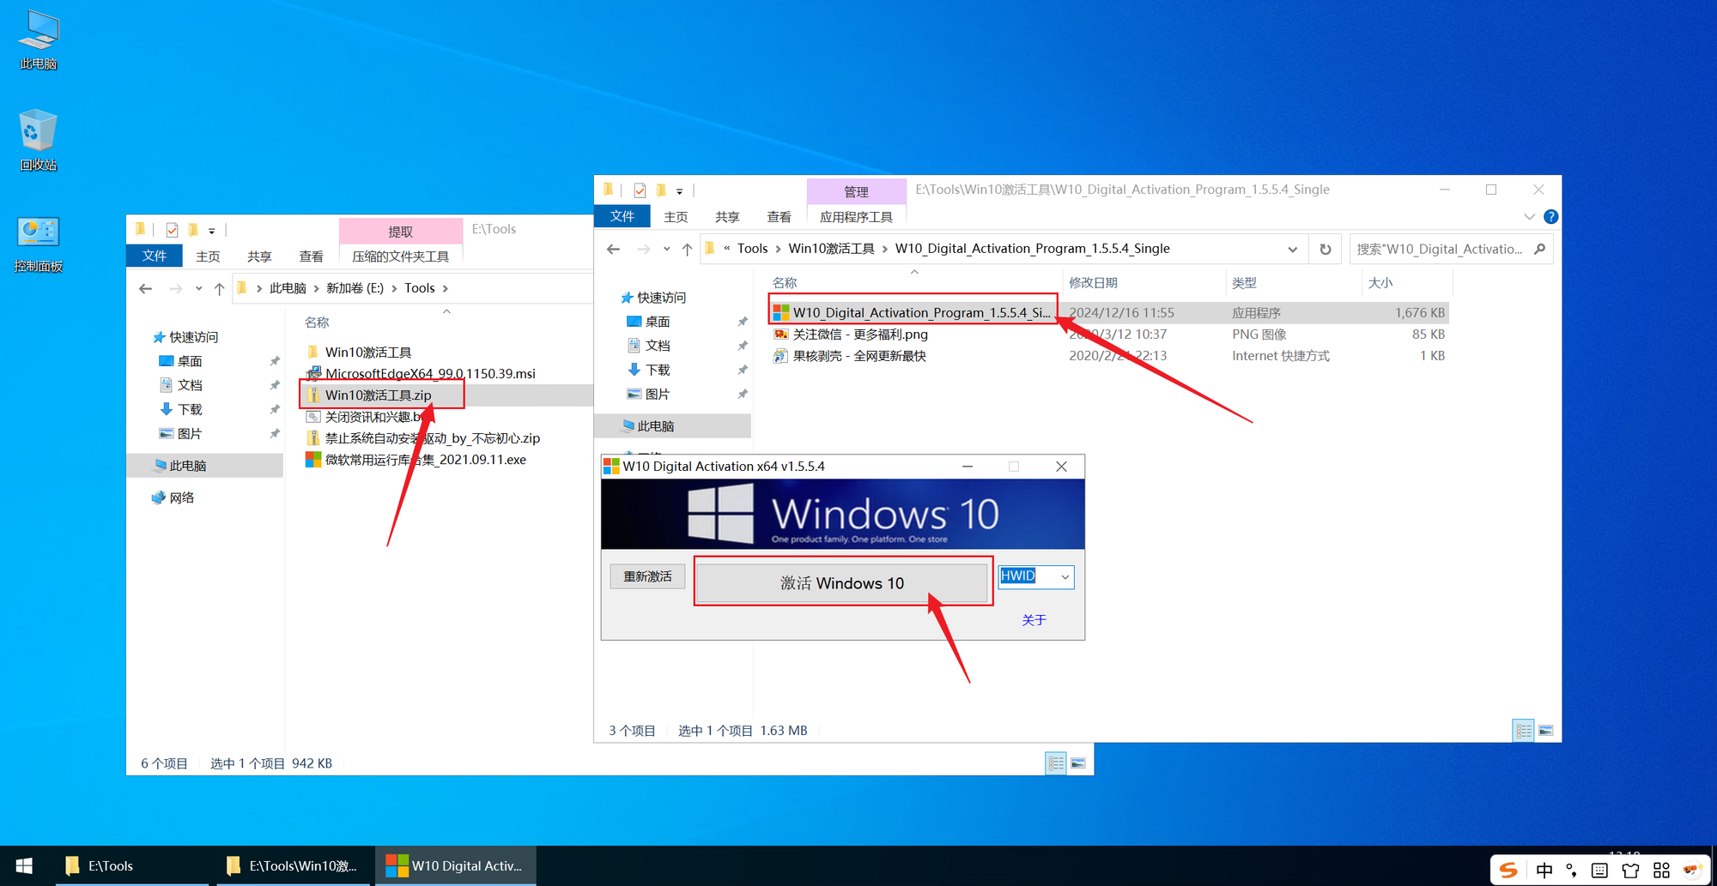Click the Sogou input method icon
The height and width of the screenshot is (886, 1717).
[1508, 871]
